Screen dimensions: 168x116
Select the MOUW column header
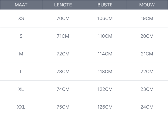coord(147,5)
